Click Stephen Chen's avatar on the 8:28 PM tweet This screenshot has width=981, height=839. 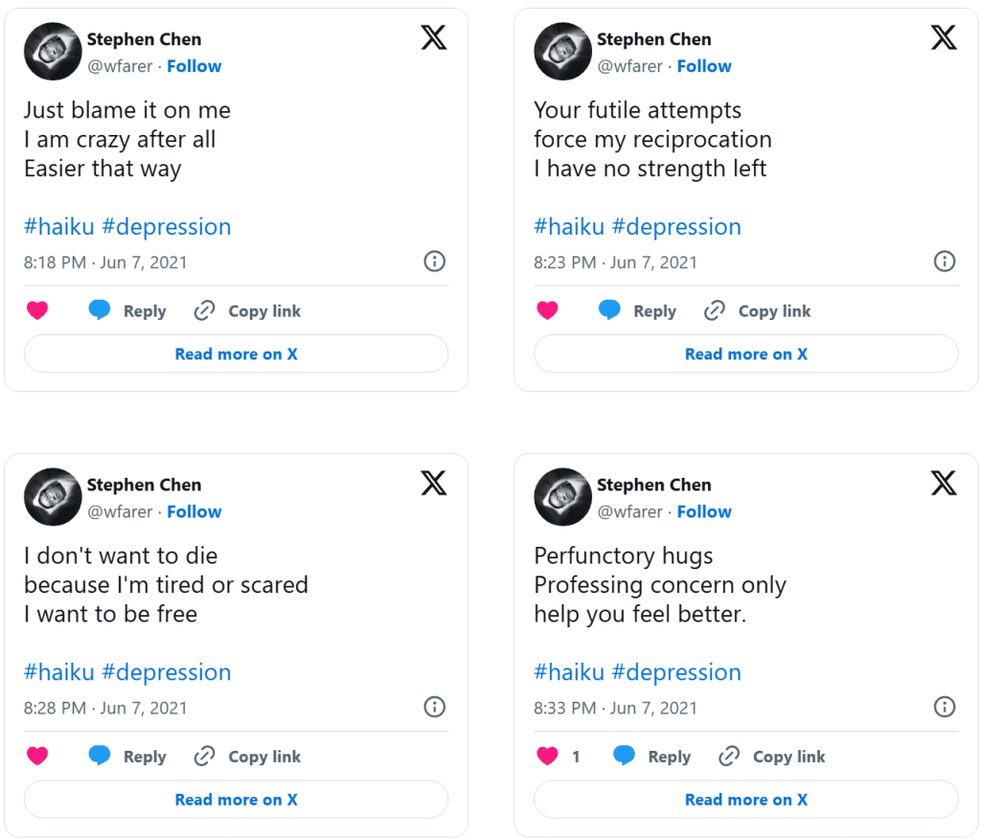(x=52, y=496)
